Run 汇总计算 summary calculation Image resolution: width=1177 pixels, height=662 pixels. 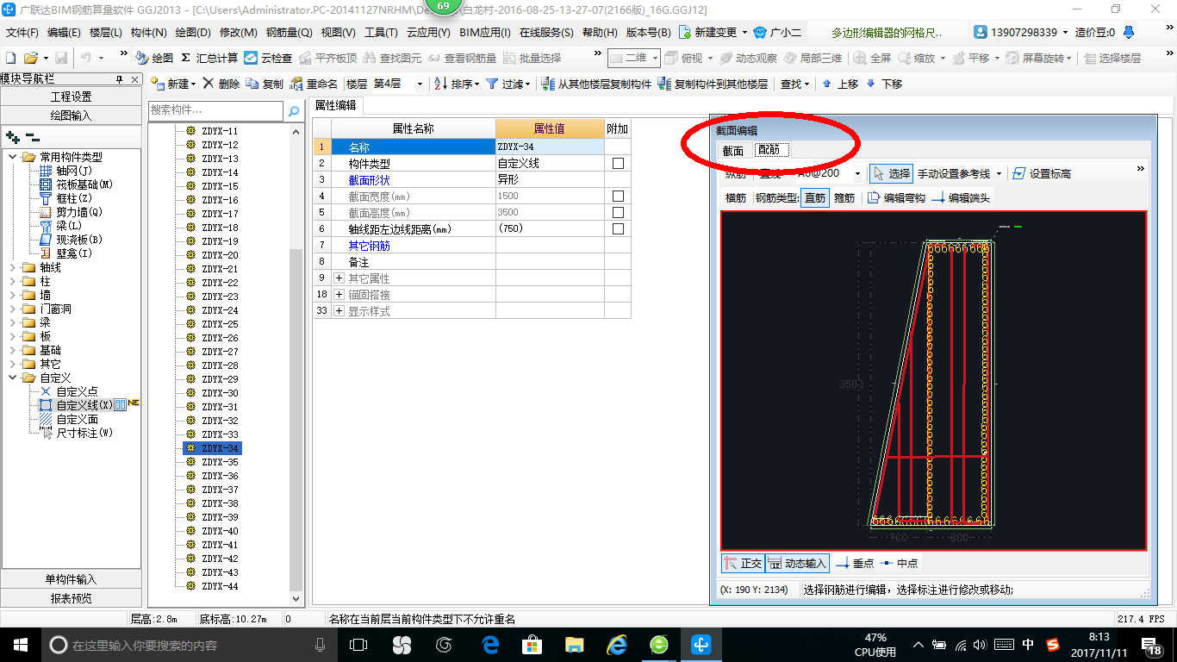(x=209, y=58)
